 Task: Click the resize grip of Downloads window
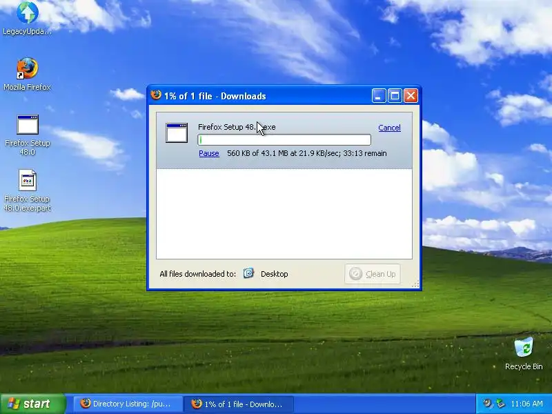pos(416,284)
